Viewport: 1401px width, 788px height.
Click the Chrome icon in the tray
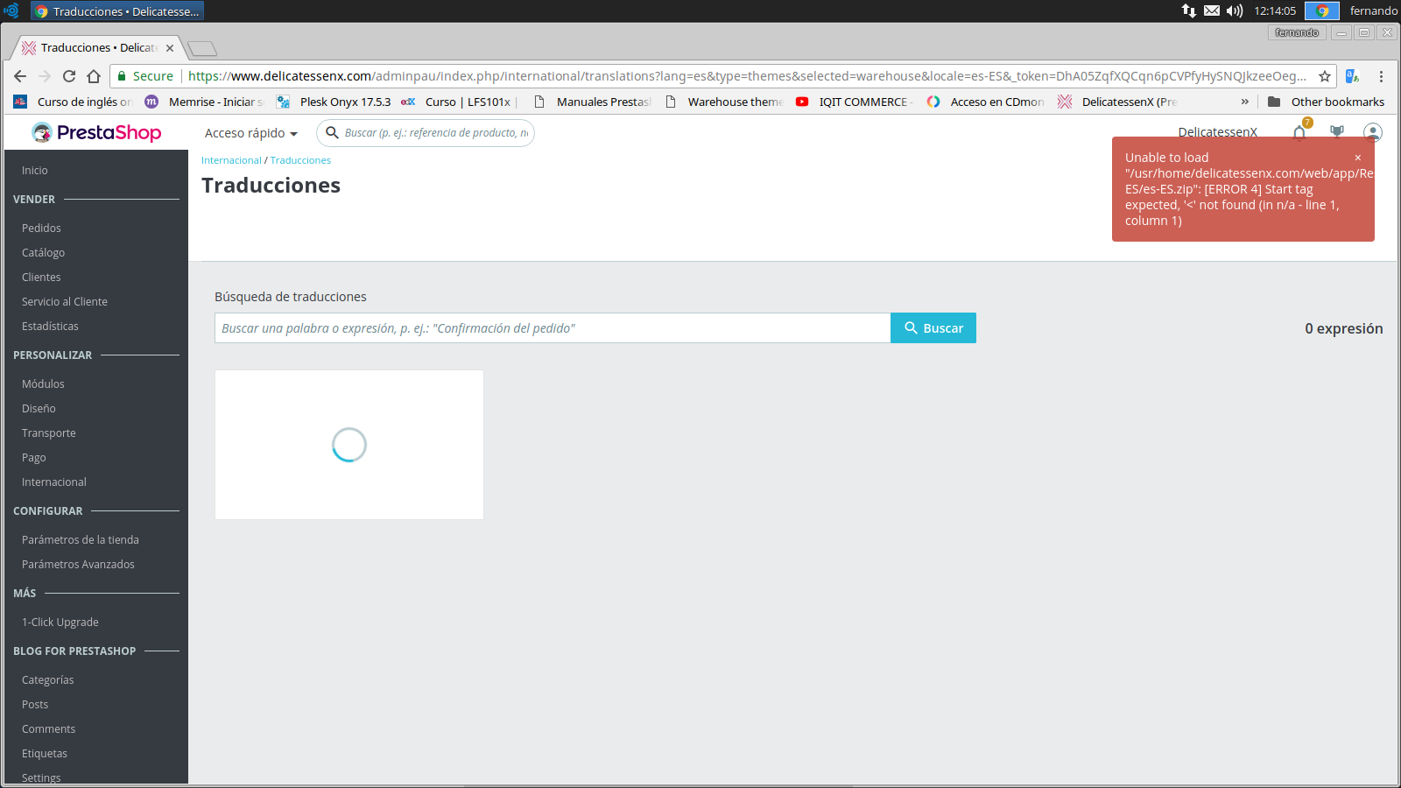click(x=1322, y=11)
